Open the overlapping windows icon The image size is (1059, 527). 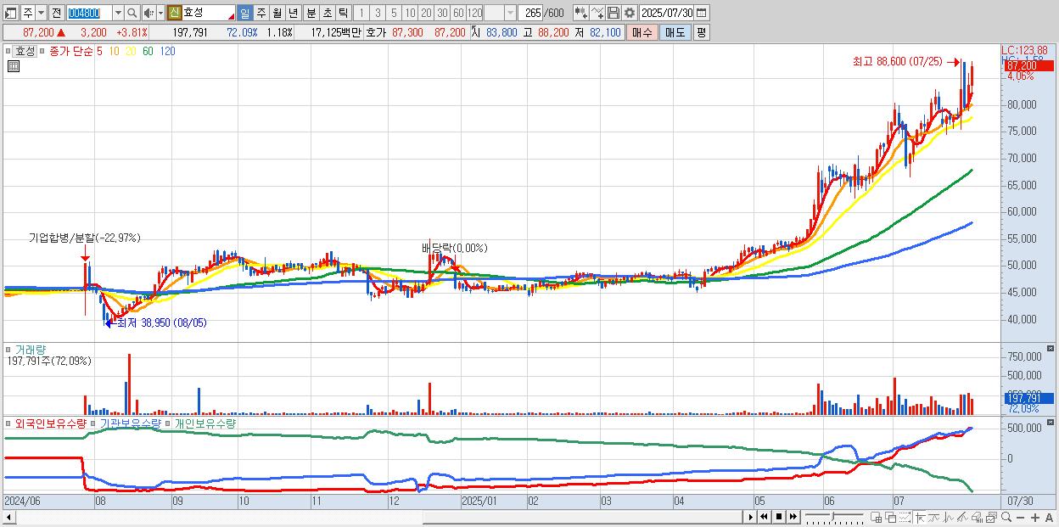pos(890,517)
